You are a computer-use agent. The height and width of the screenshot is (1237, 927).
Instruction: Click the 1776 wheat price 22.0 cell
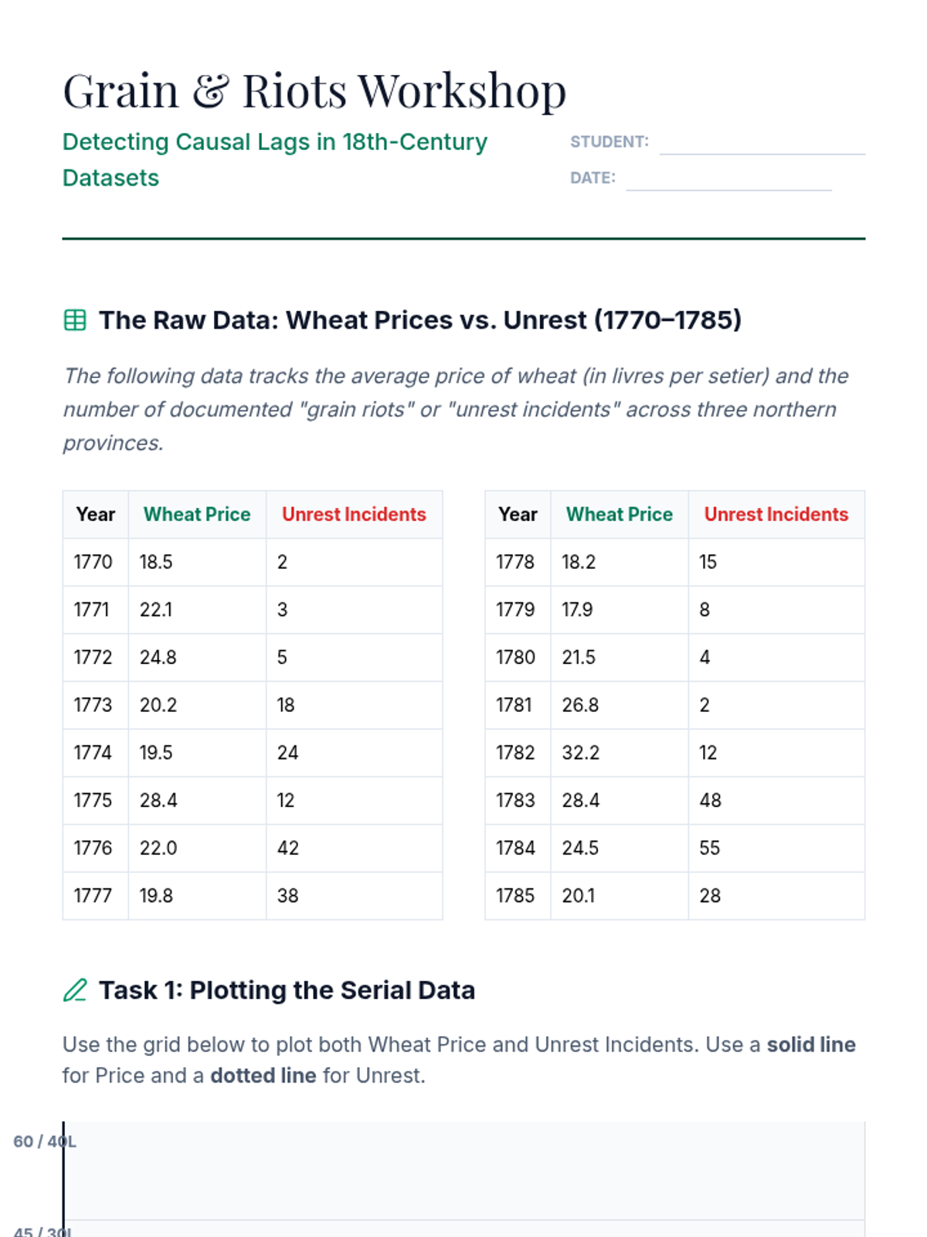point(158,848)
